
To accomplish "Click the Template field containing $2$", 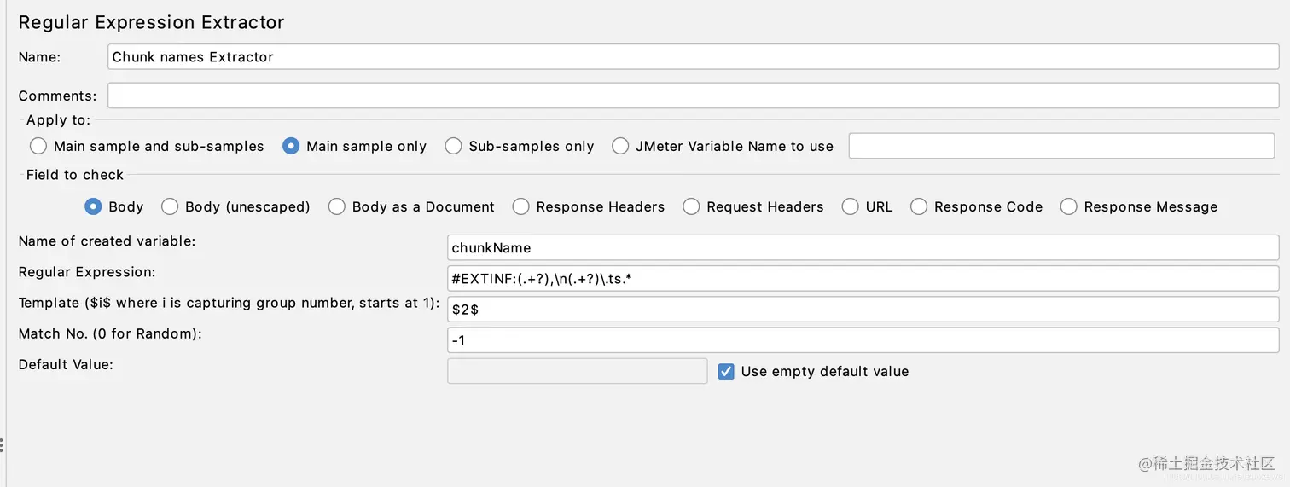I will pos(863,310).
